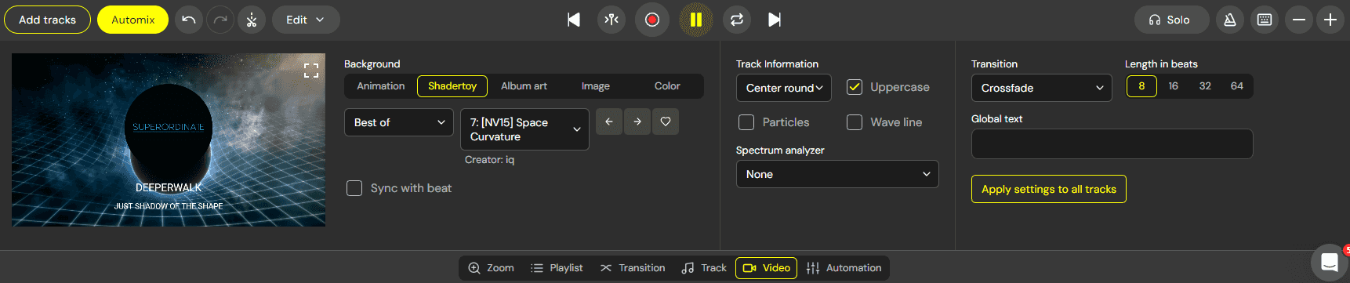Open the Automation panel tab
Viewport: 1350px width, 283px height.
point(844,268)
